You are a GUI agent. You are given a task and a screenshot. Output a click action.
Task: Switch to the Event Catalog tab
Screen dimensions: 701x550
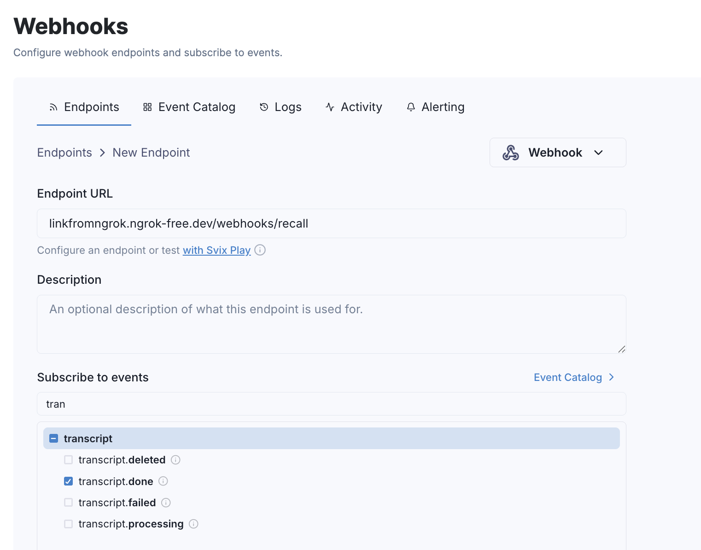189,107
